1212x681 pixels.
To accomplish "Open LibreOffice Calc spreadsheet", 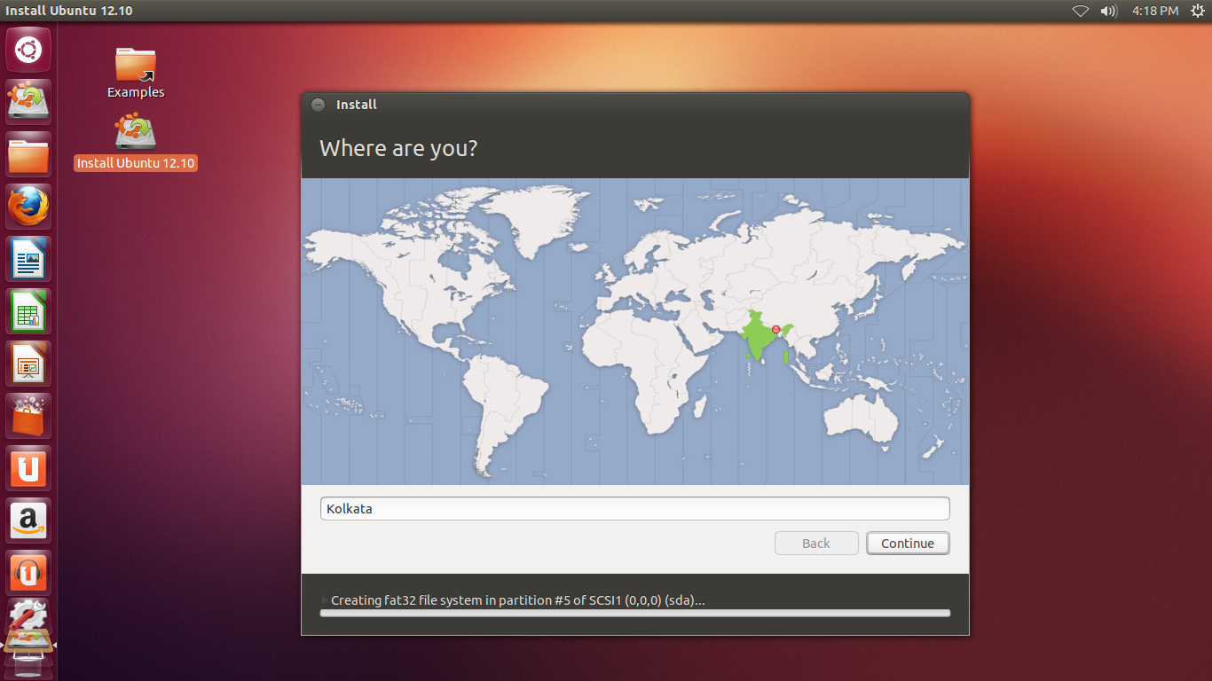I will pyautogui.click(x=28, y=310).
